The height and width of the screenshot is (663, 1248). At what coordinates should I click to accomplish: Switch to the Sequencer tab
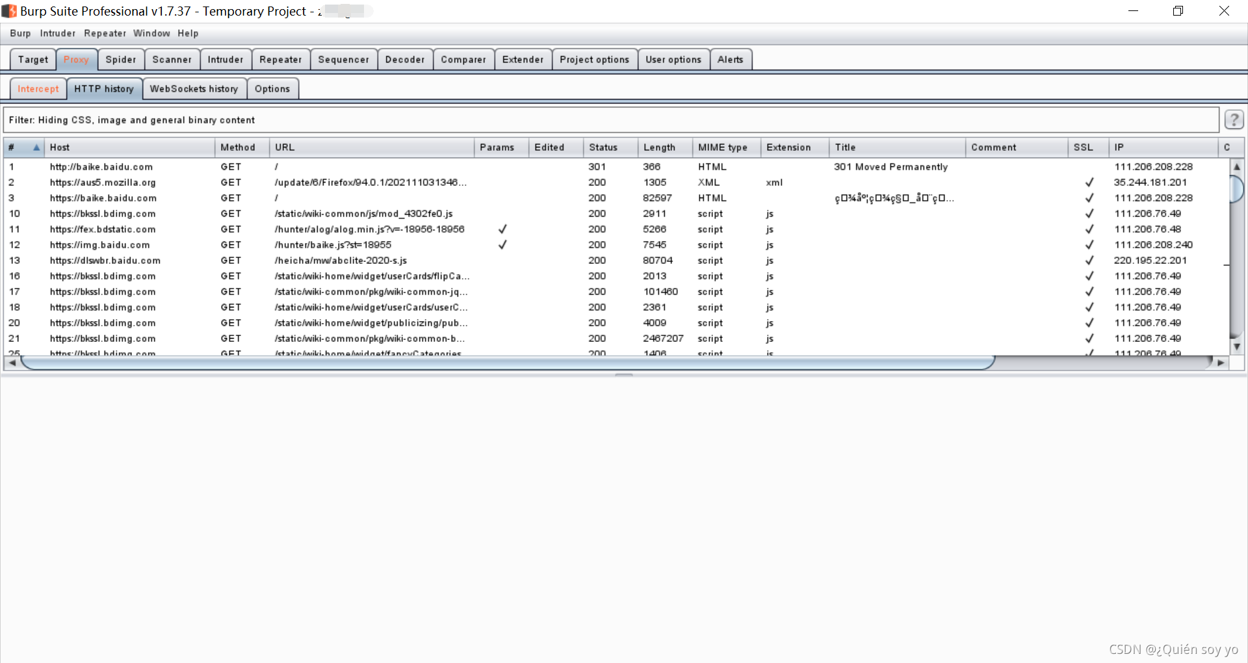(x=344, y=59)
